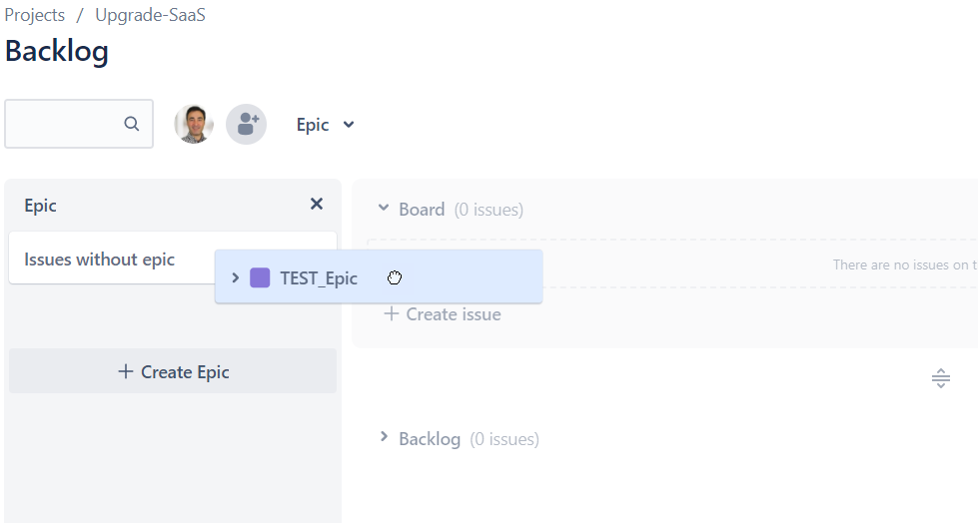Click the Create issue text
The width and height of the screenshot is (978, 523).
tap(454, 314)
